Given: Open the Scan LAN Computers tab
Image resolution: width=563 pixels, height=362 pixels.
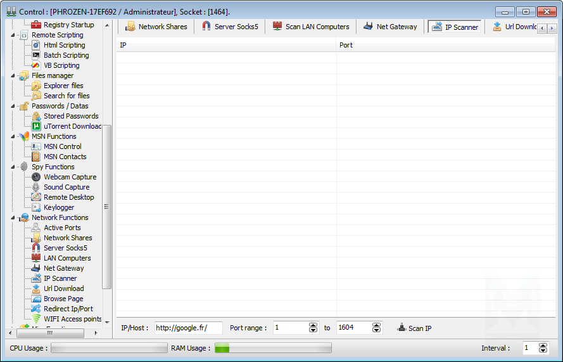Looking at the screenshot, I should [311, 27].
